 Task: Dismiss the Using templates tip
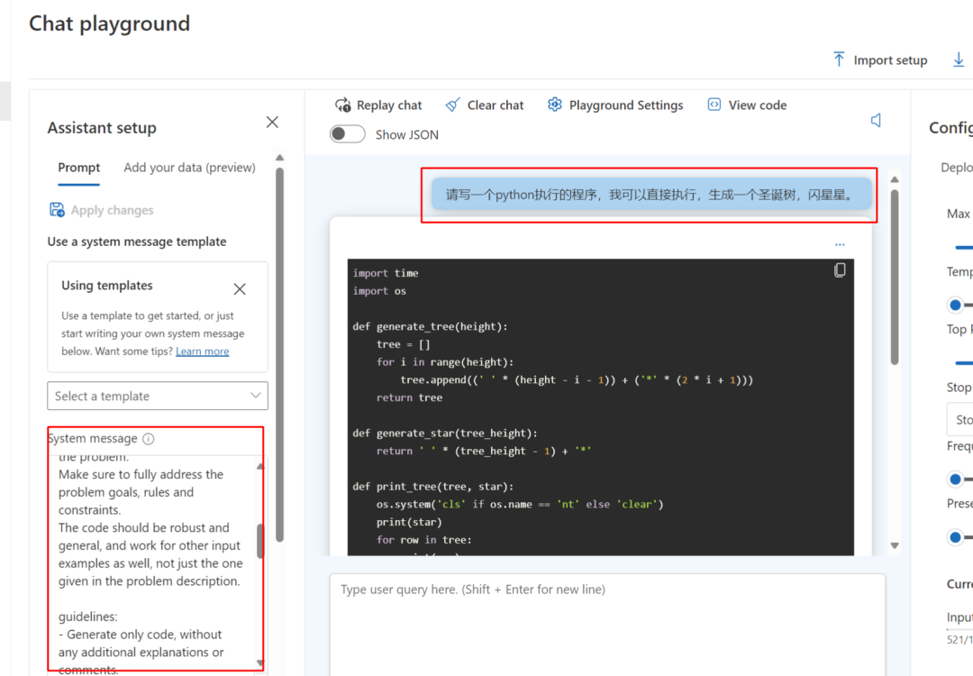click(x=240, y=288)
